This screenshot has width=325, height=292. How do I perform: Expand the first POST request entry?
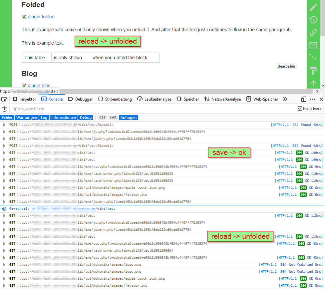pos(4,124)
